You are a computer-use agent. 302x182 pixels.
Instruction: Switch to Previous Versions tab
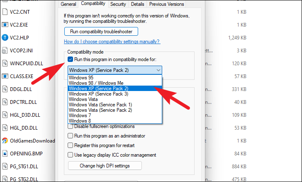tap(167, 4)
